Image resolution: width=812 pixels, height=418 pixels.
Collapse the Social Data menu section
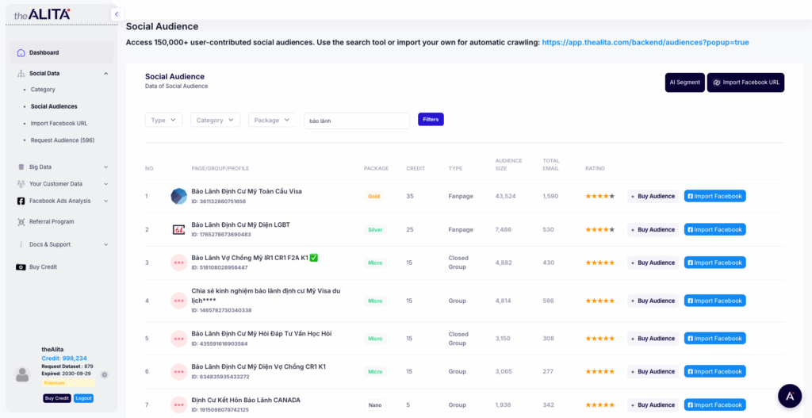105,74
